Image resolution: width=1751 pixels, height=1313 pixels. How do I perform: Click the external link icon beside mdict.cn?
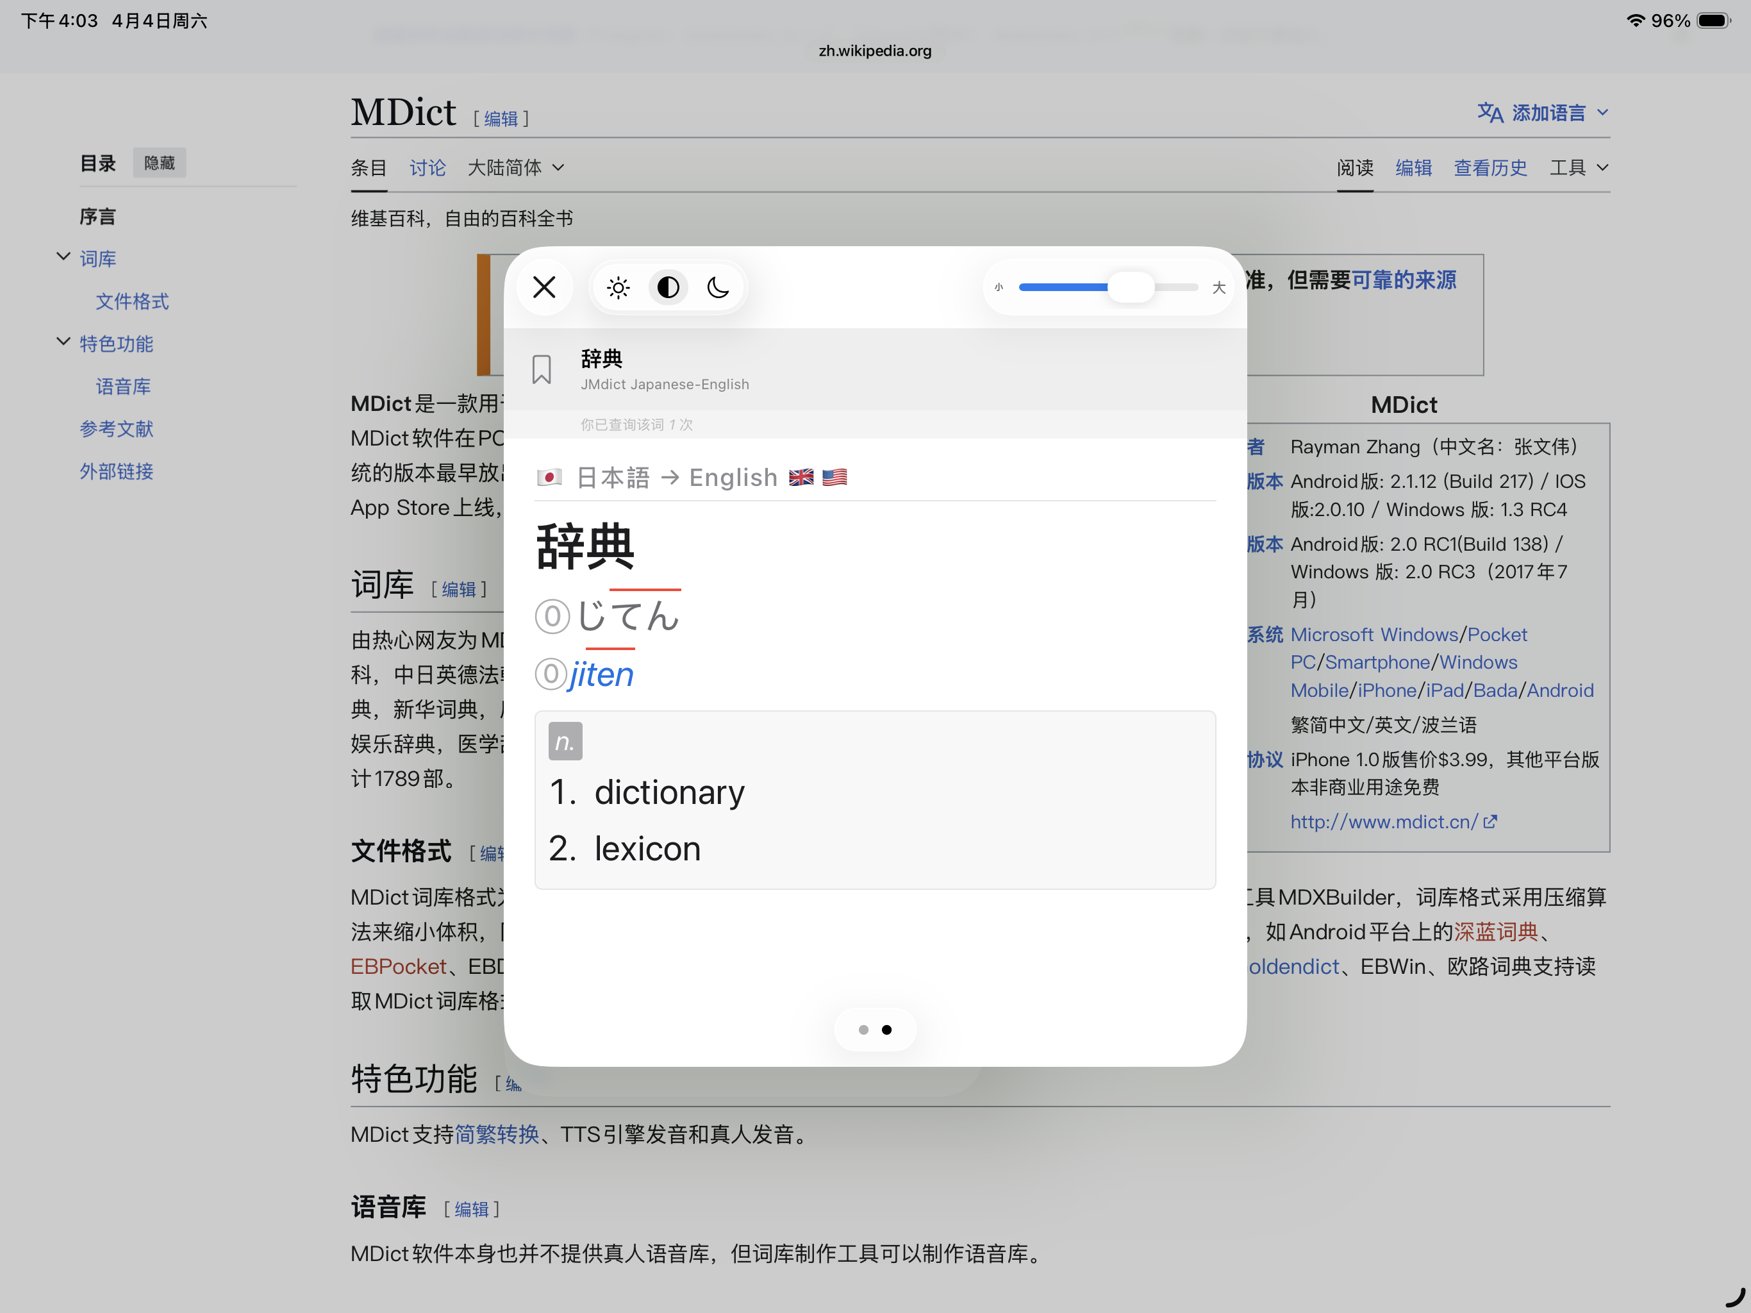click(1490, 821)
